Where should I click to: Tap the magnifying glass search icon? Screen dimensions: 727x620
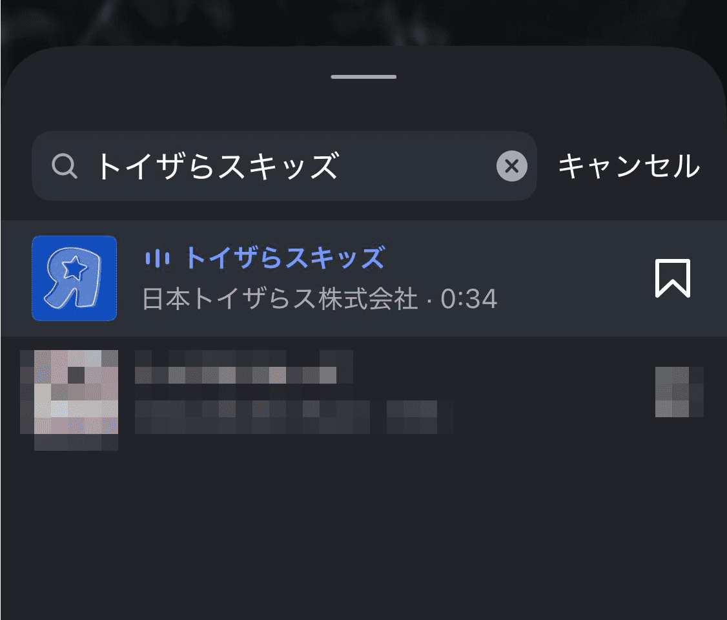65,166
